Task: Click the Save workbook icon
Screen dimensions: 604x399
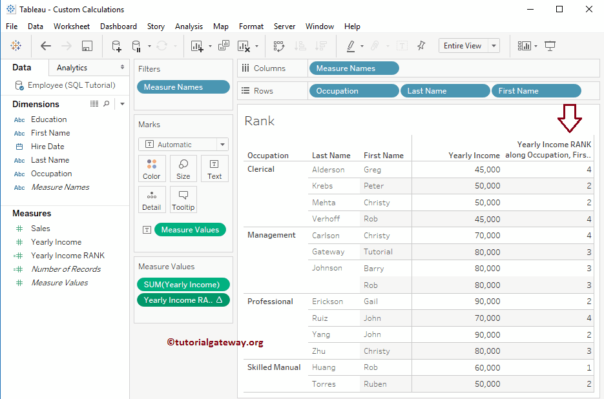Action: point(86,46)
